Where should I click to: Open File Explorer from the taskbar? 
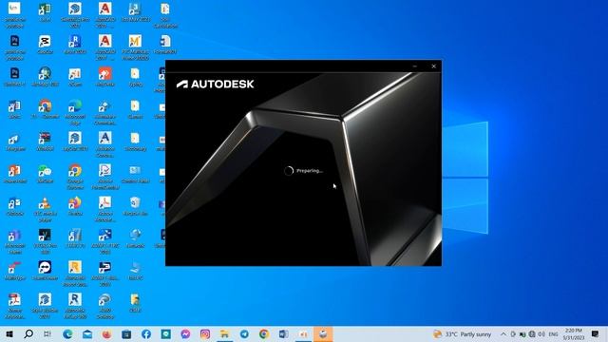click(x=224, y=333)
